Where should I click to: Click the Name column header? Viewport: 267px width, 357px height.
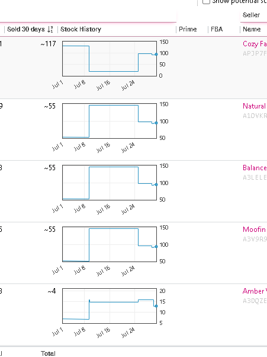(x=252, y=30)
